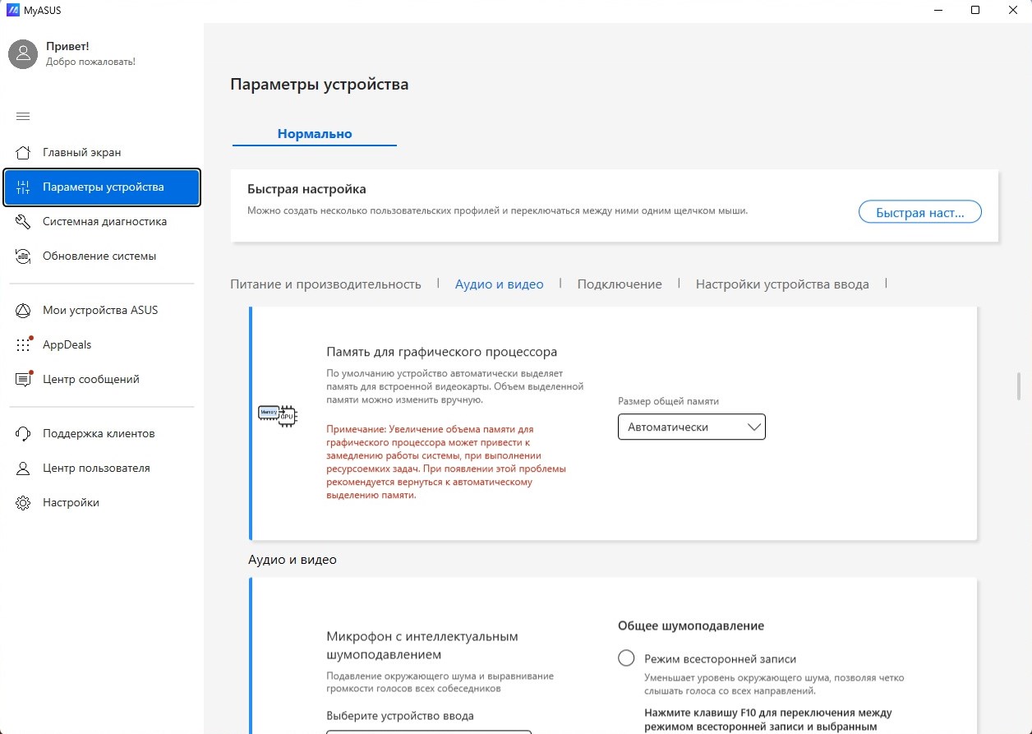Switch to Подключение tab
1032x734 pixels.
tap(620, 284)
